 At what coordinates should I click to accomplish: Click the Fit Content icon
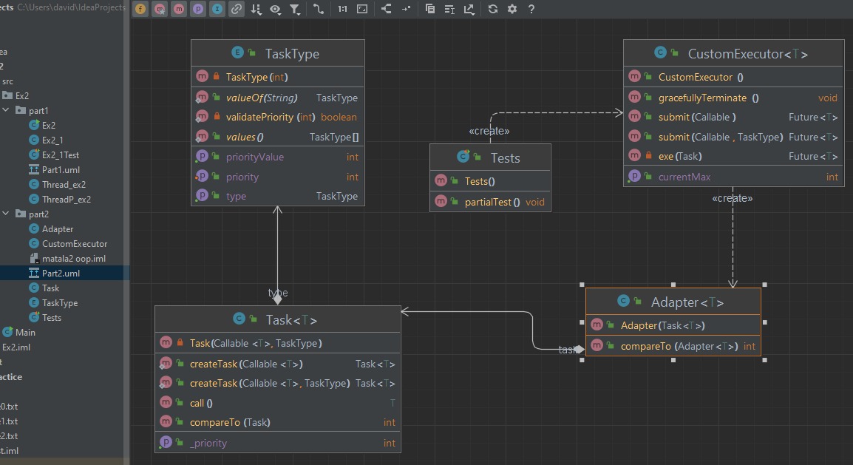tap(362, 10)
